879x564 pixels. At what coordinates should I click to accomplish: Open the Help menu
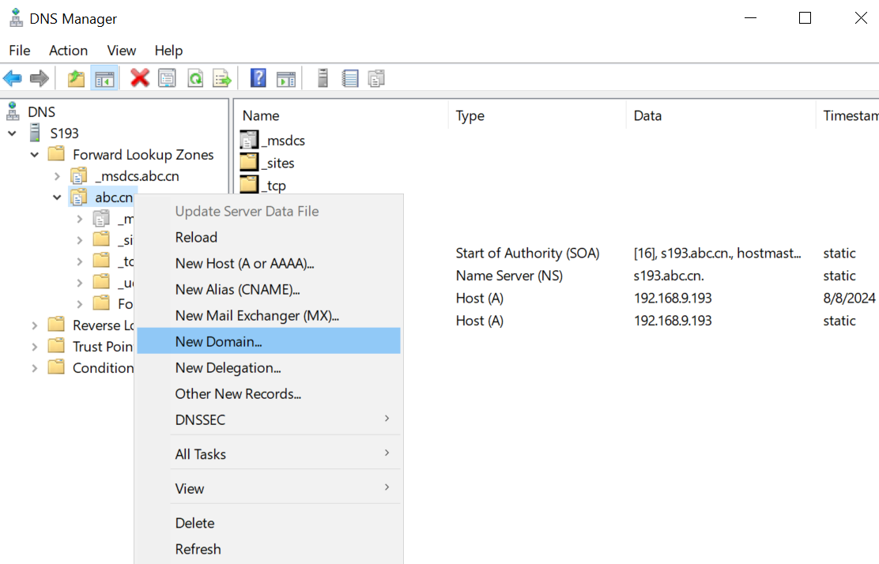(168, 51)
